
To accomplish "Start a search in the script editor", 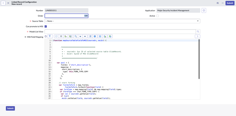I will [x=76, y=36].
